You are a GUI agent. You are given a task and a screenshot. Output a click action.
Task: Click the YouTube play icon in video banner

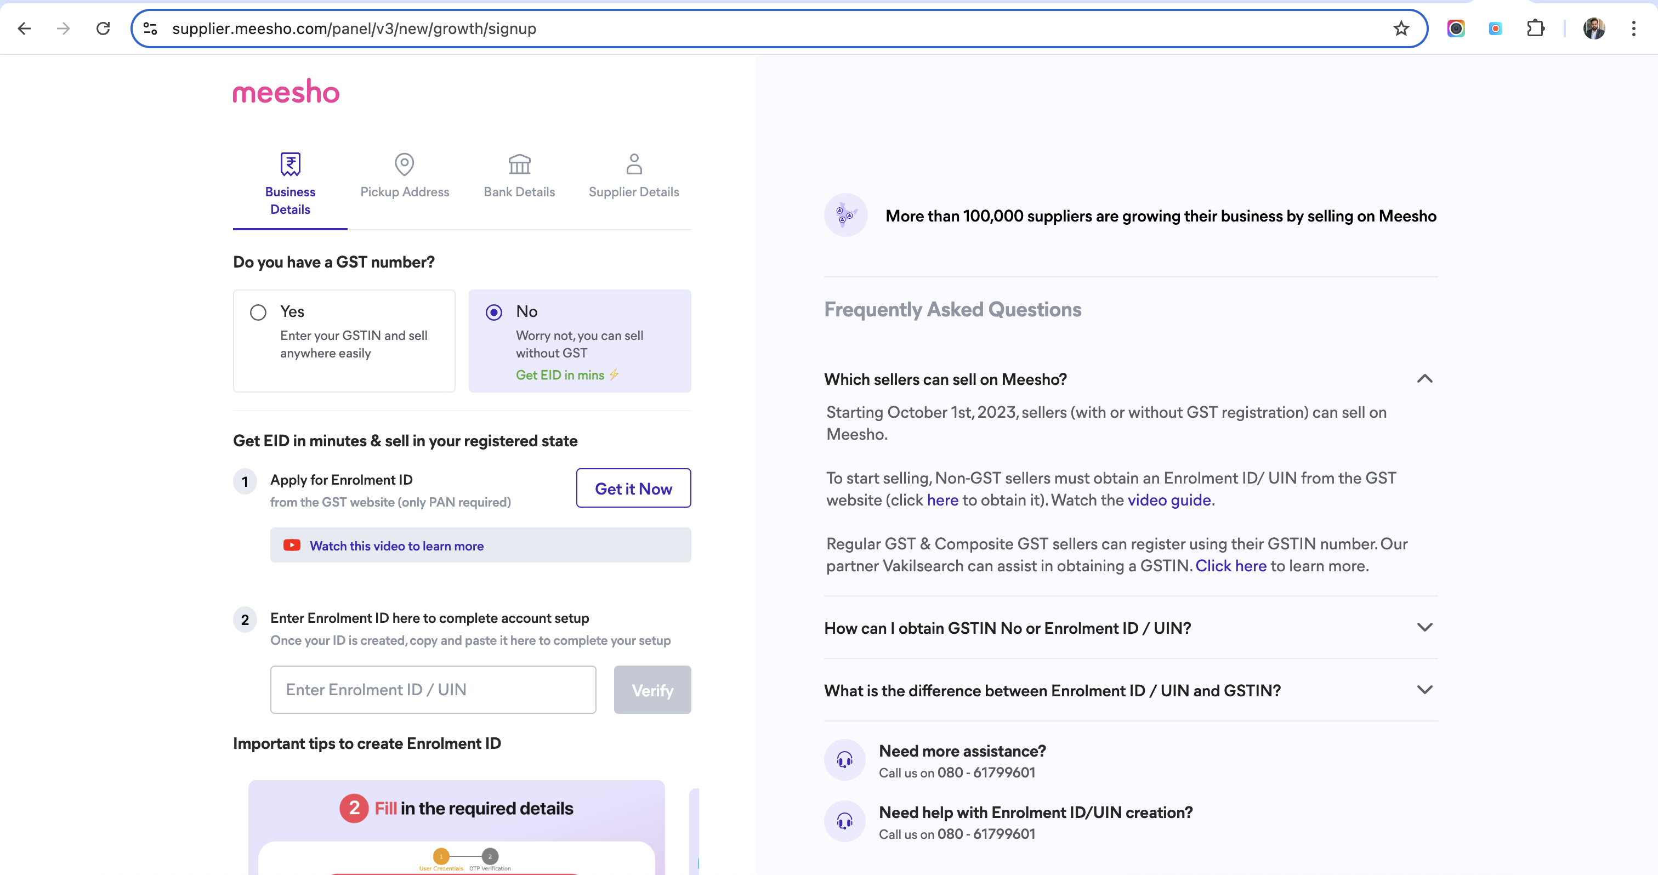click(292, 545)
